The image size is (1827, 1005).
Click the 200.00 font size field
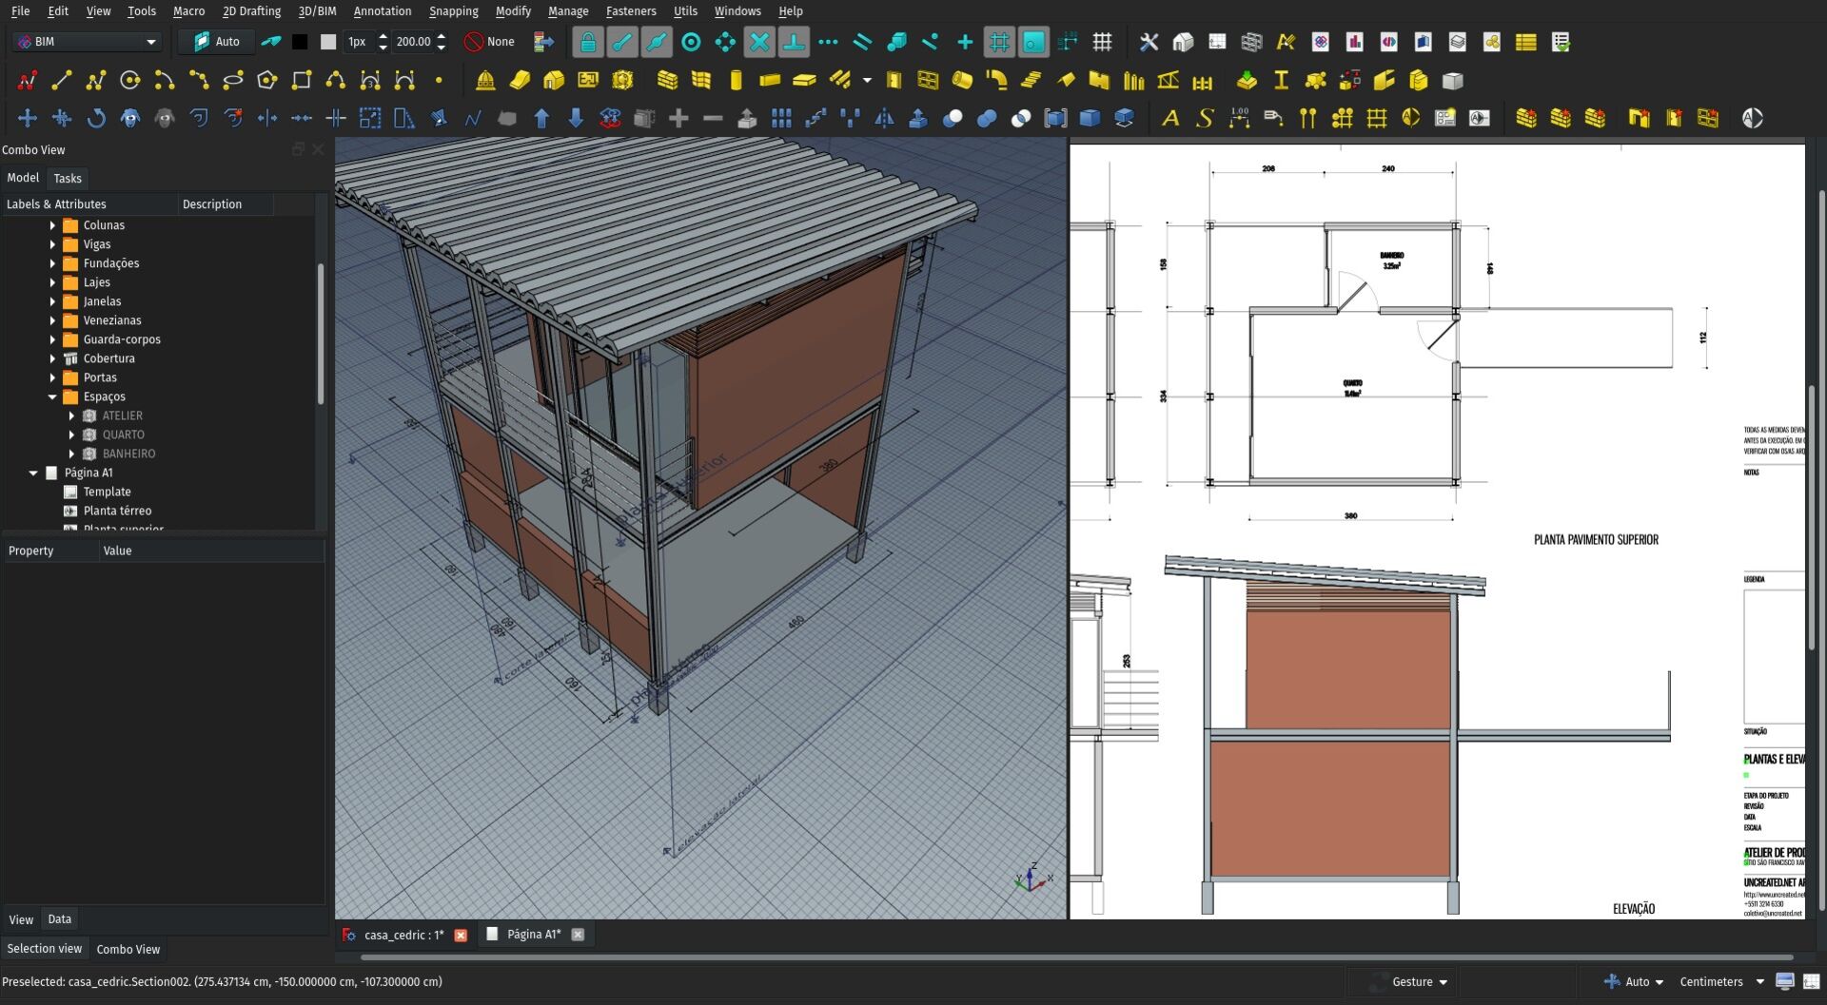413,42
